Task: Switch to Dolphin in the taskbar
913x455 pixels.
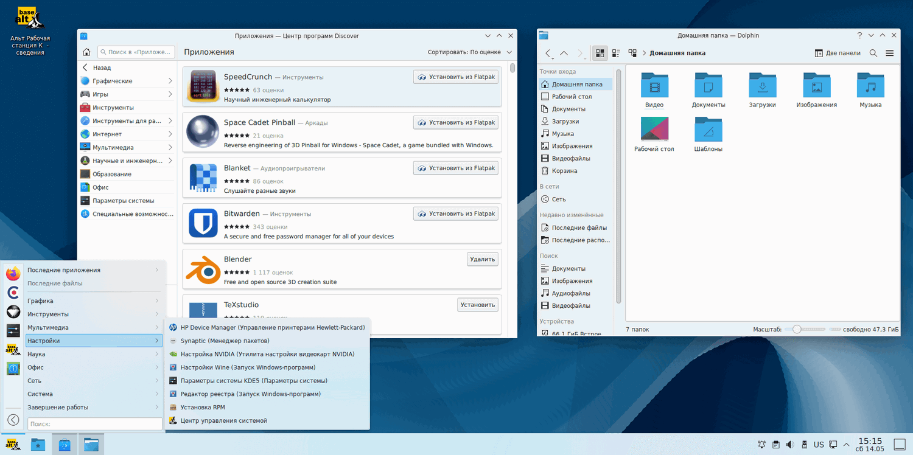Action: pyautogui.click(x=91, y=444)
